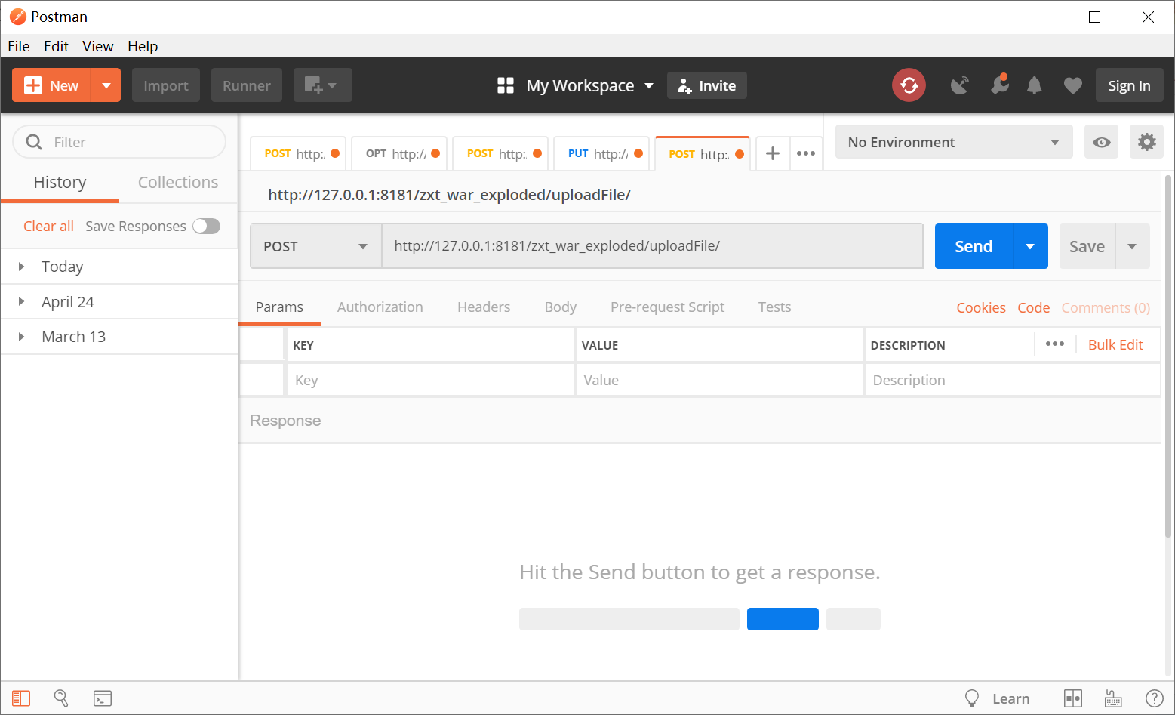The height and width of the screenshot is (715, 1175).
Task: Open the notifications bell
Action: (x=1035, y=85)
